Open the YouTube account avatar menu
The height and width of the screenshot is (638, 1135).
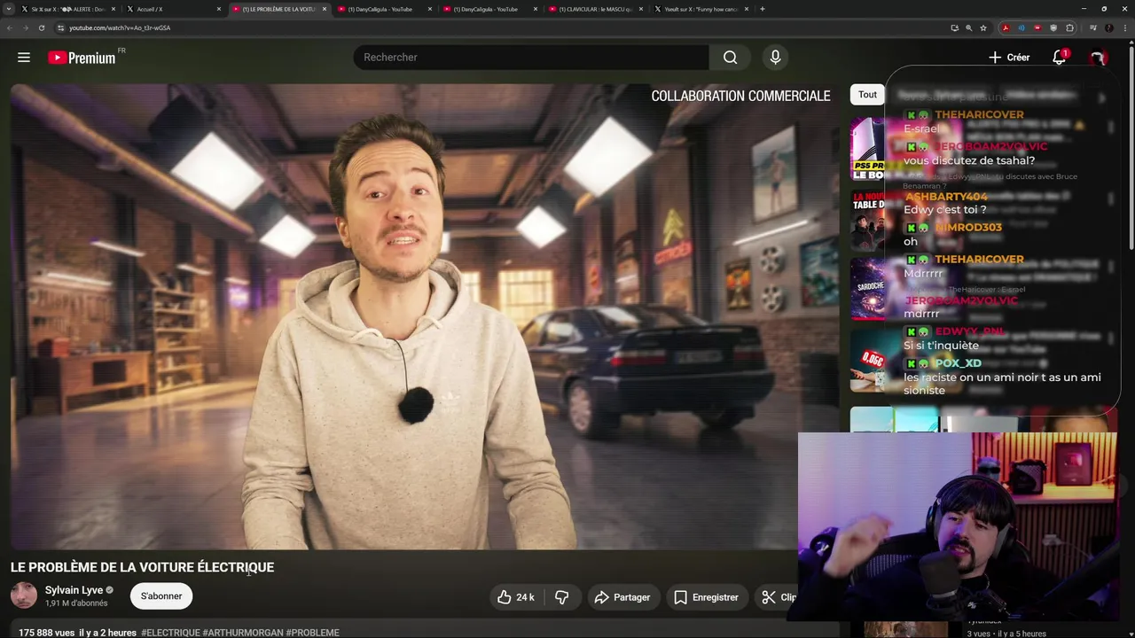click(1098, 58)
